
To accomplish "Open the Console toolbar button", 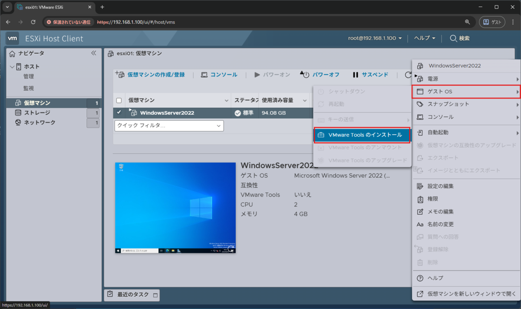I will point(219,75).
